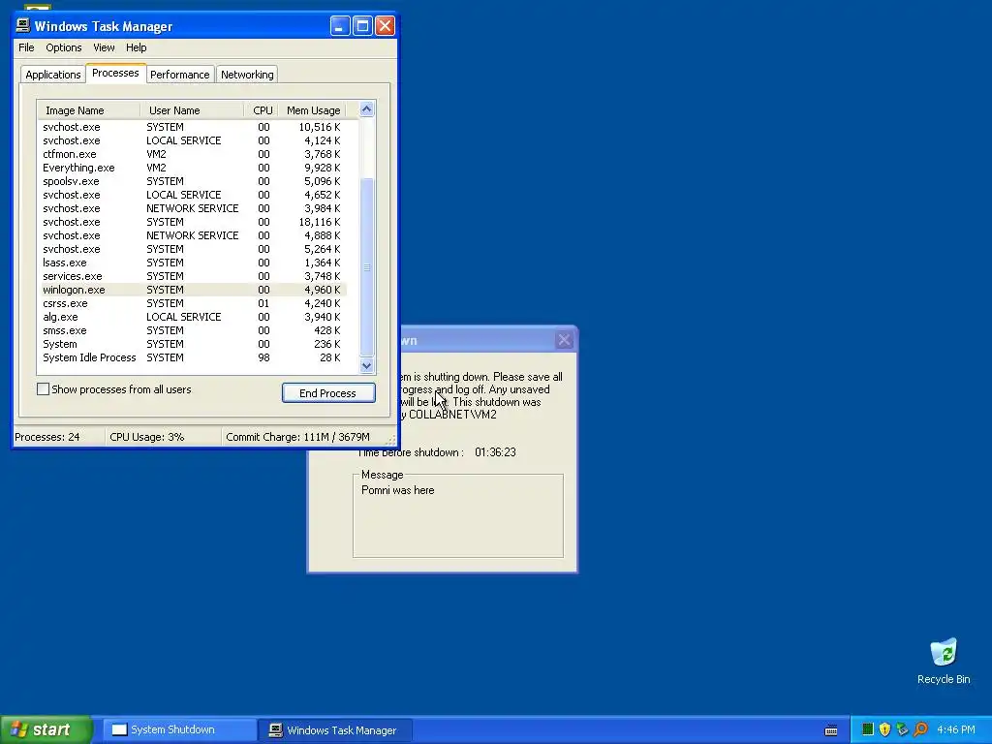The width and height of the screenshot is (992, 744).
Task: Select svchost.exe using 3,984 K
Action: (193, 208)
